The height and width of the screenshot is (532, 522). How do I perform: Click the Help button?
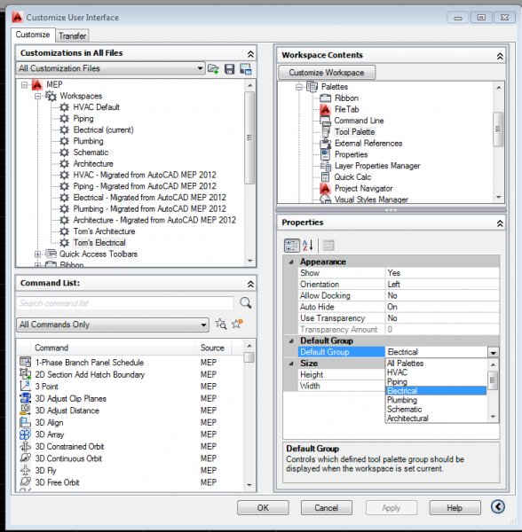point(455,508)
